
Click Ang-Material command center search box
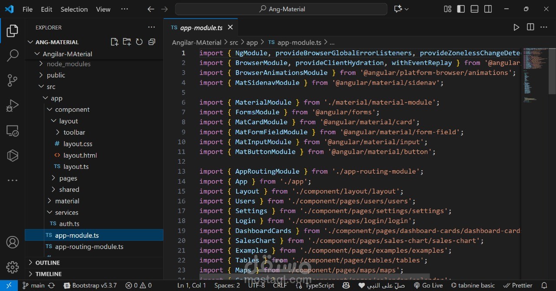pos(281,9)
